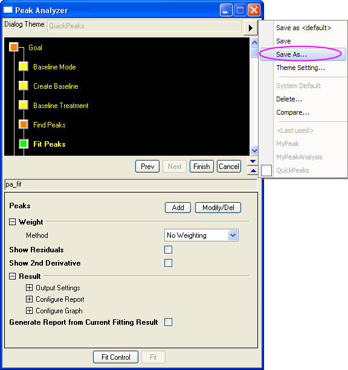Select the Create Baseline step label
348x370 pixels.
tap(56, 86)
